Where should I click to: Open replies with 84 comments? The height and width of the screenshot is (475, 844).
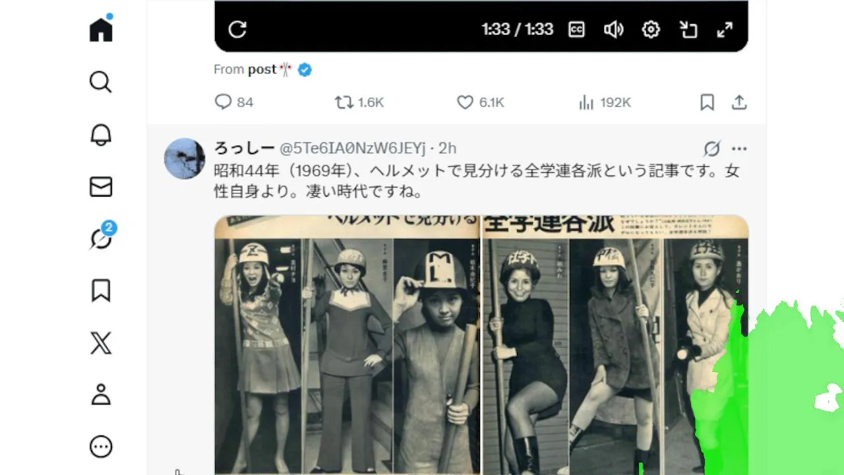(234, 102)
